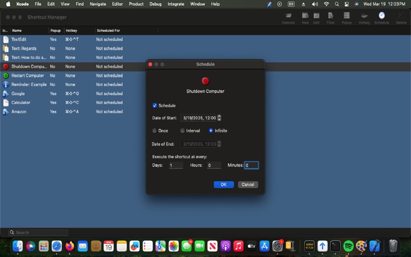Open Control Center in menu bar

[346, 4]
